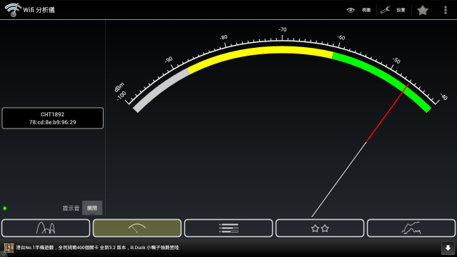This screenshot has height=257, width=457.
Task: Tap the 設置 settings label
Action: [x=401, y=10]
